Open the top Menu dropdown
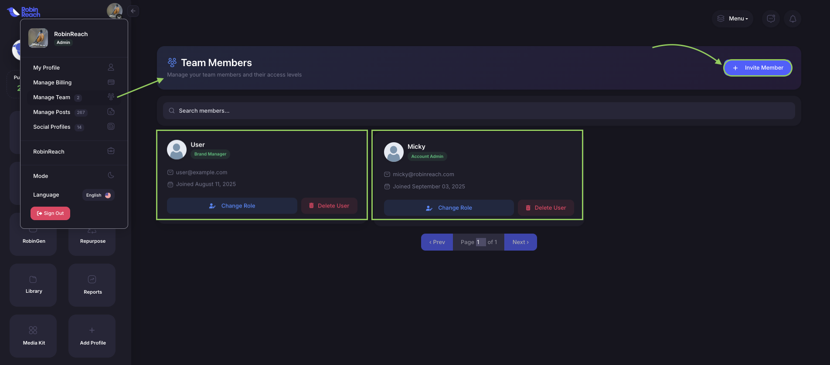 pyautogui.click(x=733, y=19)
